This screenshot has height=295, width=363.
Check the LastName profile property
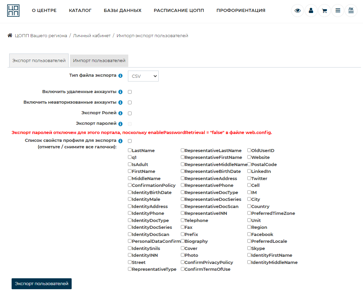point(130,150)
